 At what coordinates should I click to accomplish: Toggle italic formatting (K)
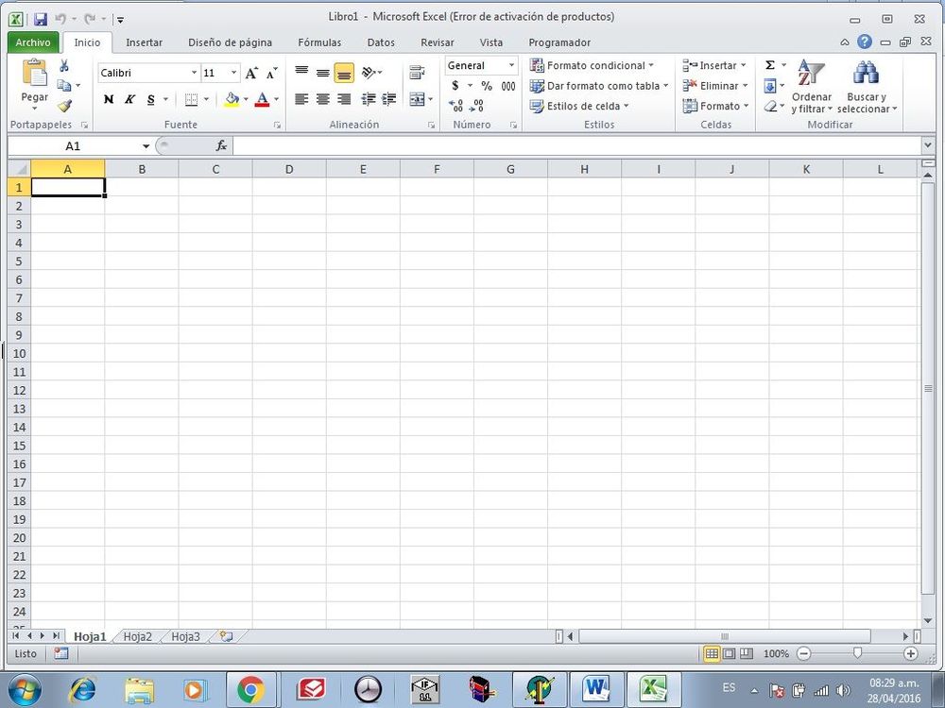pos(129,99)
